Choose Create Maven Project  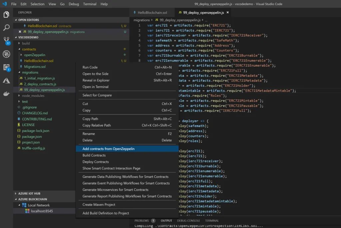pos(127,204)
